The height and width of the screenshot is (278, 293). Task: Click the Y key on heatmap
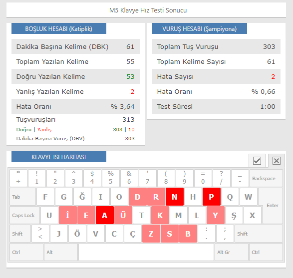pyautogui.click(x=216, y=215)
